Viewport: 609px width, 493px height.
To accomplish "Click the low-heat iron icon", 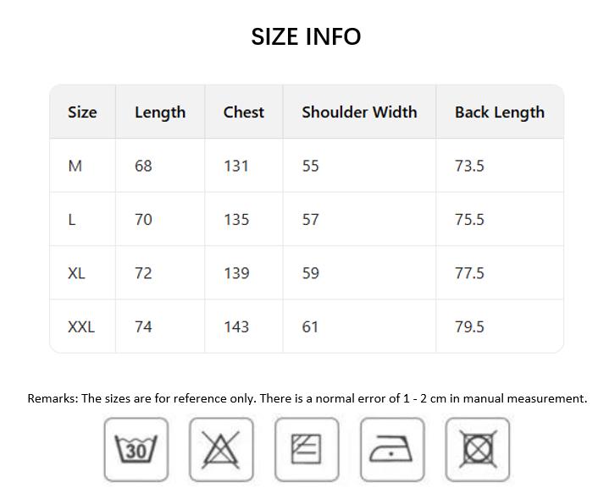I will click(x=392, y=449).
